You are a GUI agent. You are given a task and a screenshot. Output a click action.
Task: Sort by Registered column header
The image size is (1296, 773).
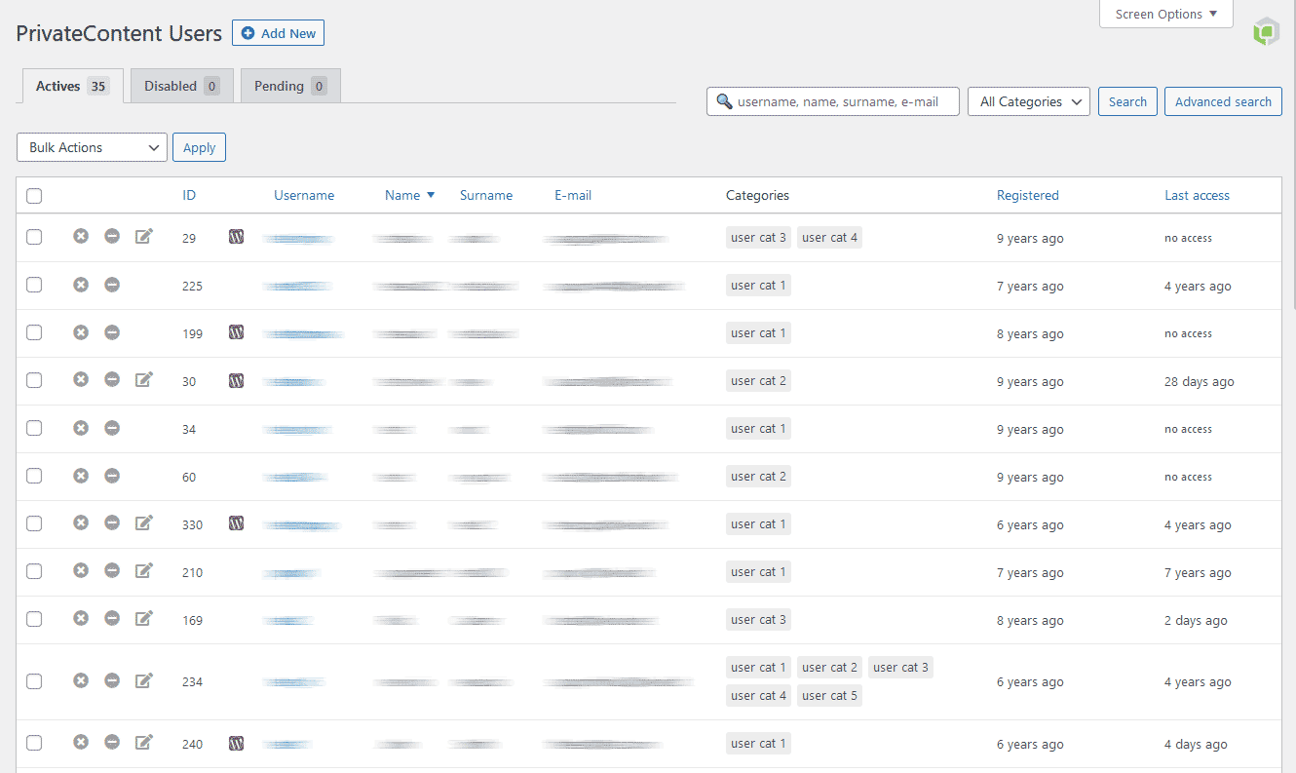[1027, 195]
